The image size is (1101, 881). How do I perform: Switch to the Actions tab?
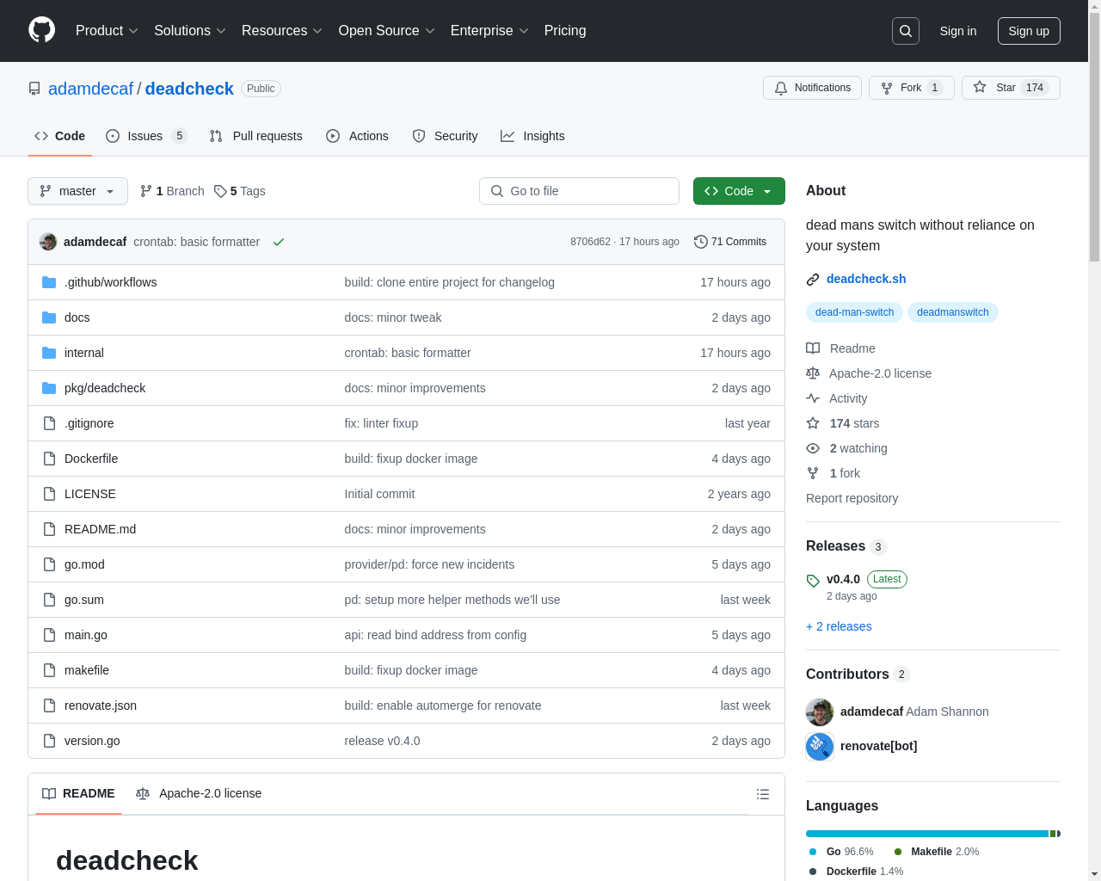pyautogui.click(x=357, y=136)
